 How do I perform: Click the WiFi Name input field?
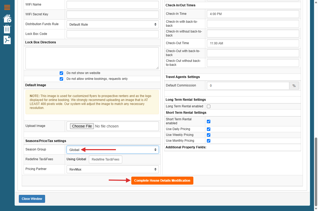(x=112, y=5)
